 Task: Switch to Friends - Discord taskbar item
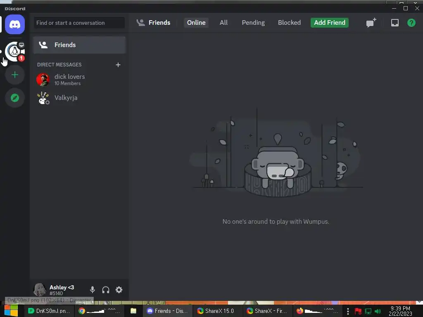click(x=168, y=311)
